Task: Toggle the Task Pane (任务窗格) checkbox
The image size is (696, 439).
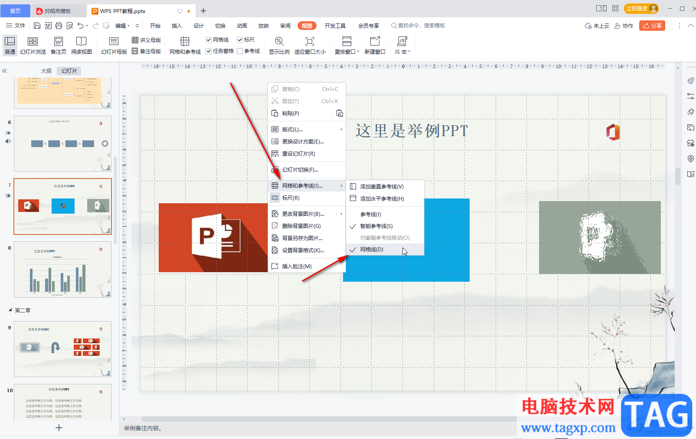Action: pyautogui.click(x=209, y=51)
